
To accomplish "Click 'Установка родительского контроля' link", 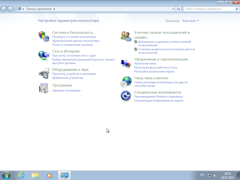I will pos(166,51).
